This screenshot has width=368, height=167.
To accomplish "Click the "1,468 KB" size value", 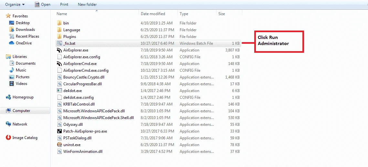I will (x=232, y=78).
